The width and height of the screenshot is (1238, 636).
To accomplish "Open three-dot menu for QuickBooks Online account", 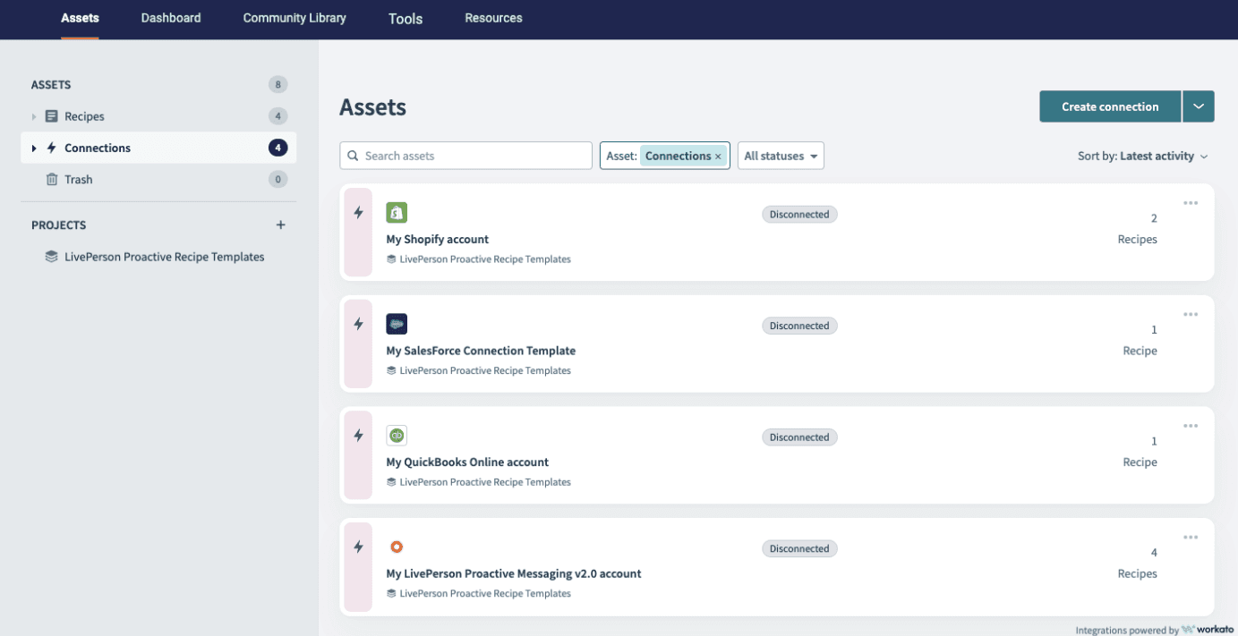I will pos(1190,426).
